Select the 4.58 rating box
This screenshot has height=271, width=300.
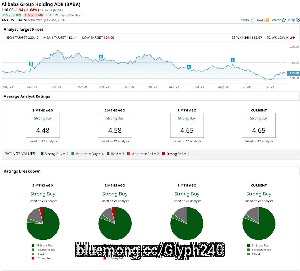115,125
